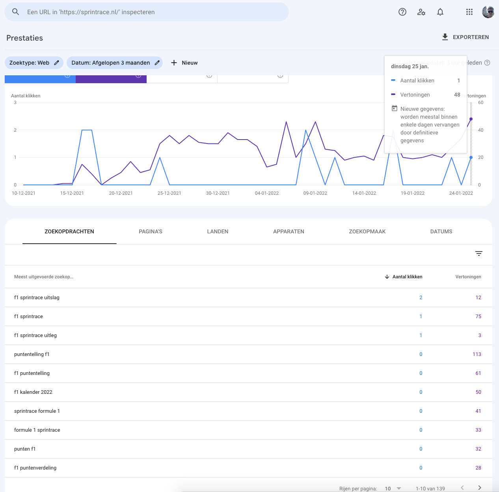The height and width of the screenshot is (492, 499).
Task: Click the purple data point on chart
Action: (x=471, y=119)
